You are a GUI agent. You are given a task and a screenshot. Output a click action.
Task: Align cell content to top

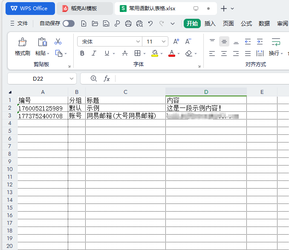pos(212,41)
